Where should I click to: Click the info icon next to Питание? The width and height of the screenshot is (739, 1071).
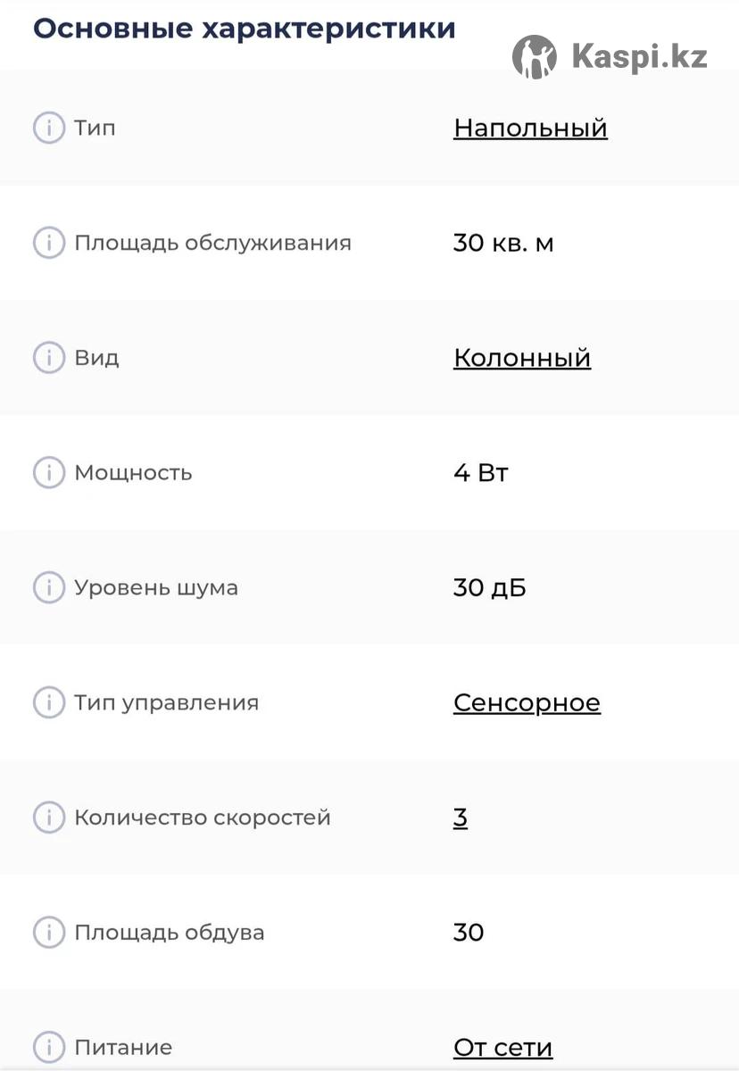click(x=49, y=1047)
